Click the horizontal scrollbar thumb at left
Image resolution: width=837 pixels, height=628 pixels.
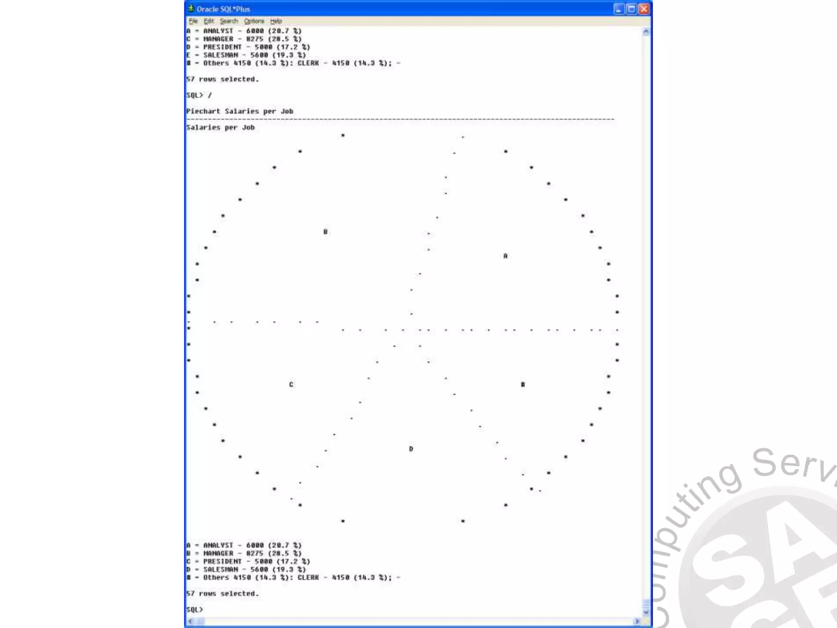coord(200,621)
